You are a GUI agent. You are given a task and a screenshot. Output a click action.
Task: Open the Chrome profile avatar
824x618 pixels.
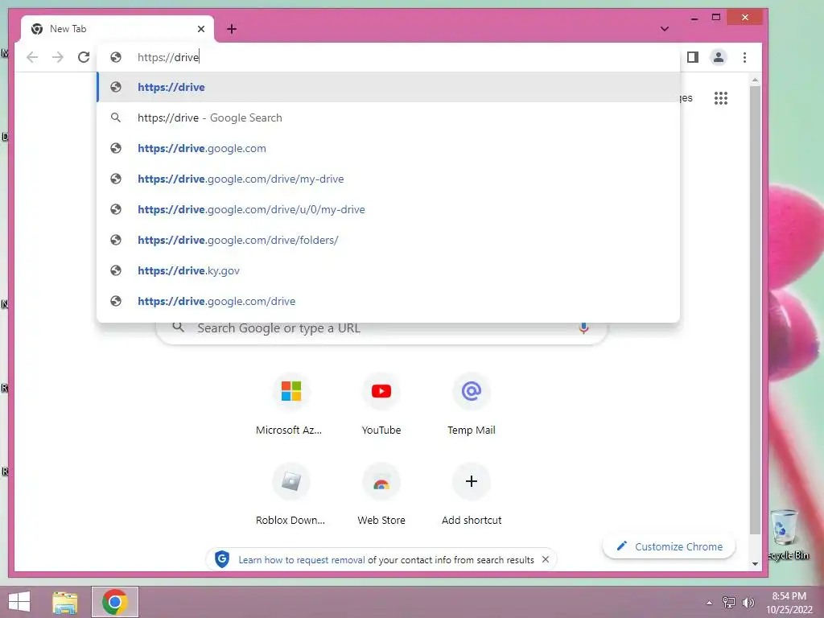click(719, 57)
